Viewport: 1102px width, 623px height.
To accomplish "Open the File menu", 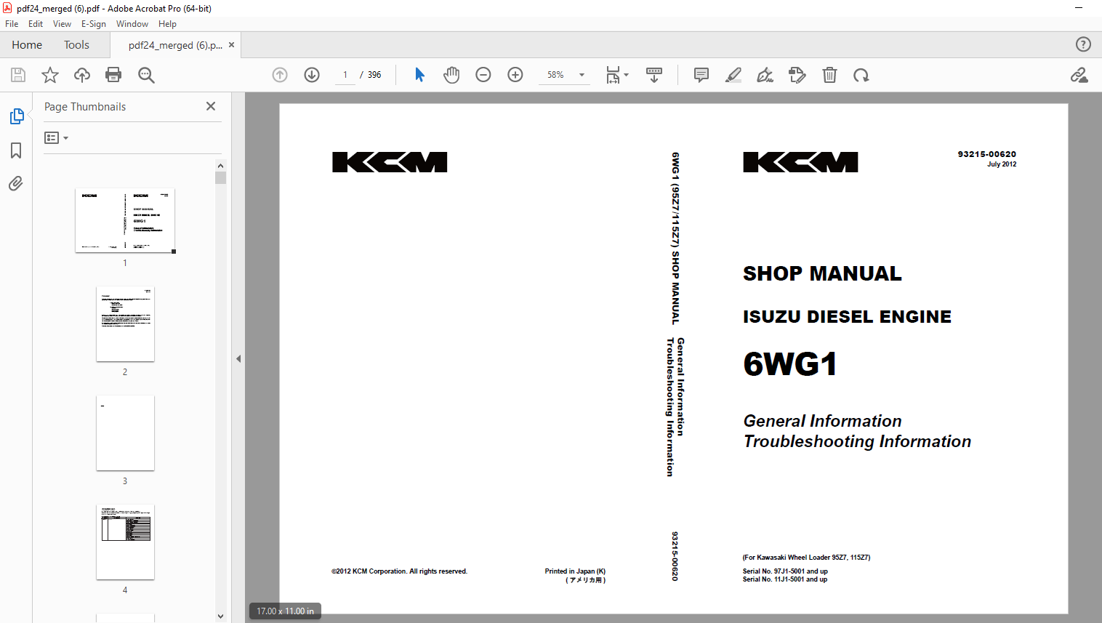I will (x=12, y=24).
